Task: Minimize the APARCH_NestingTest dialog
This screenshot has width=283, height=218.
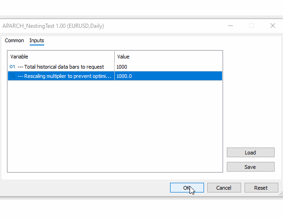Action: pos(230,26)
